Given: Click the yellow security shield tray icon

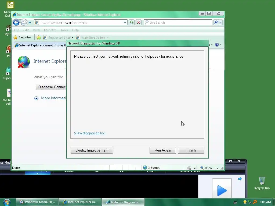Looking at the screenshot, I should point(245,202).
